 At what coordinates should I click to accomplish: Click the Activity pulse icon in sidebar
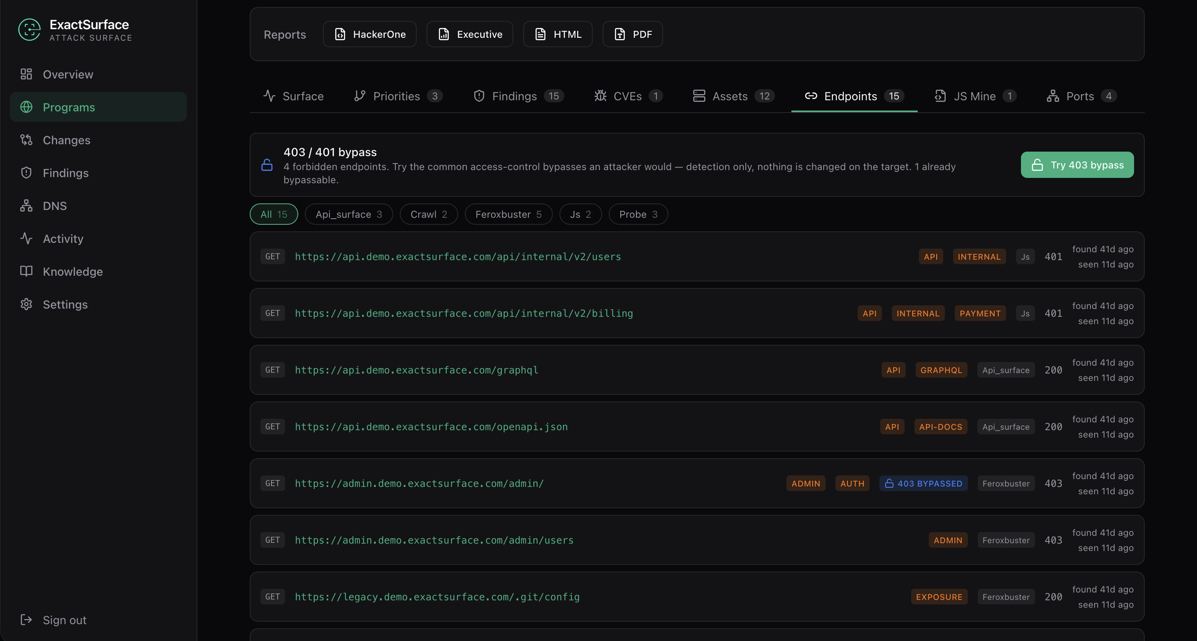click(26, 239)
